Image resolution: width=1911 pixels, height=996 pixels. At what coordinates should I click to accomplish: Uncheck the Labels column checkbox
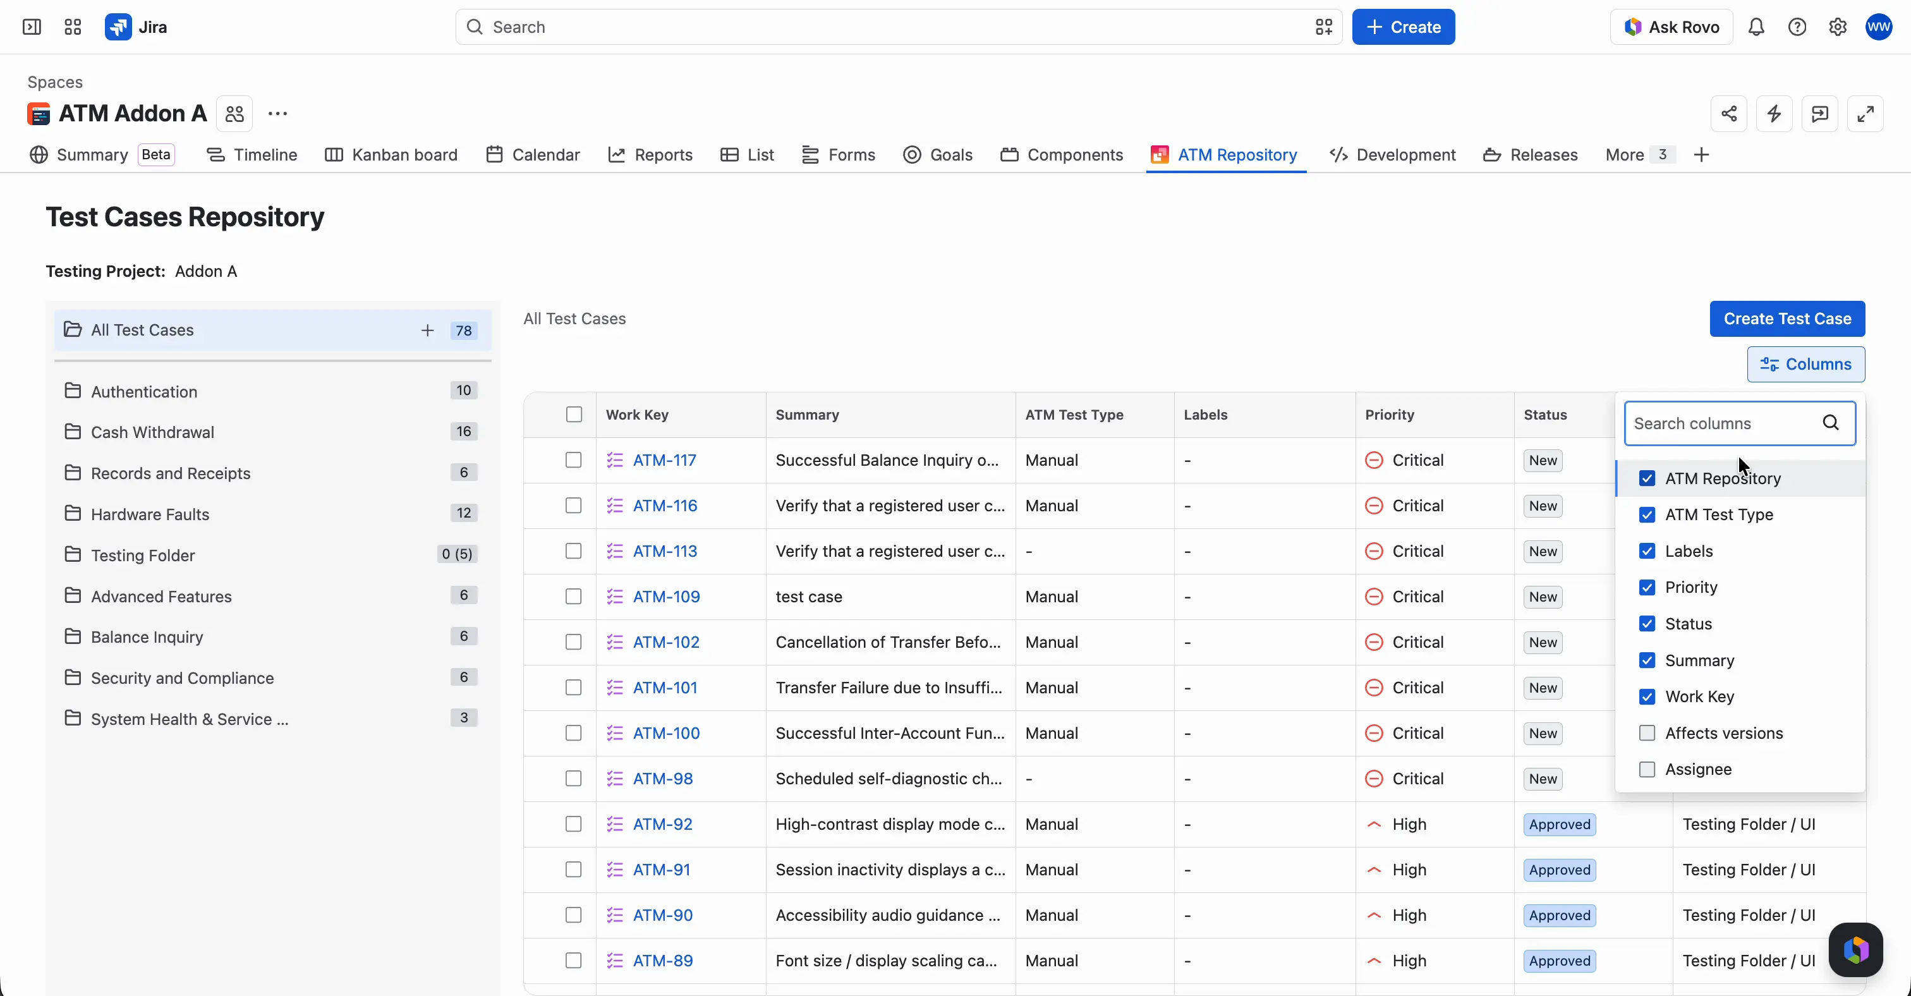[1647, 551]
